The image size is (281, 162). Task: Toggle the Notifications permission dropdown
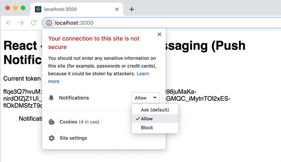coord(145,98)
